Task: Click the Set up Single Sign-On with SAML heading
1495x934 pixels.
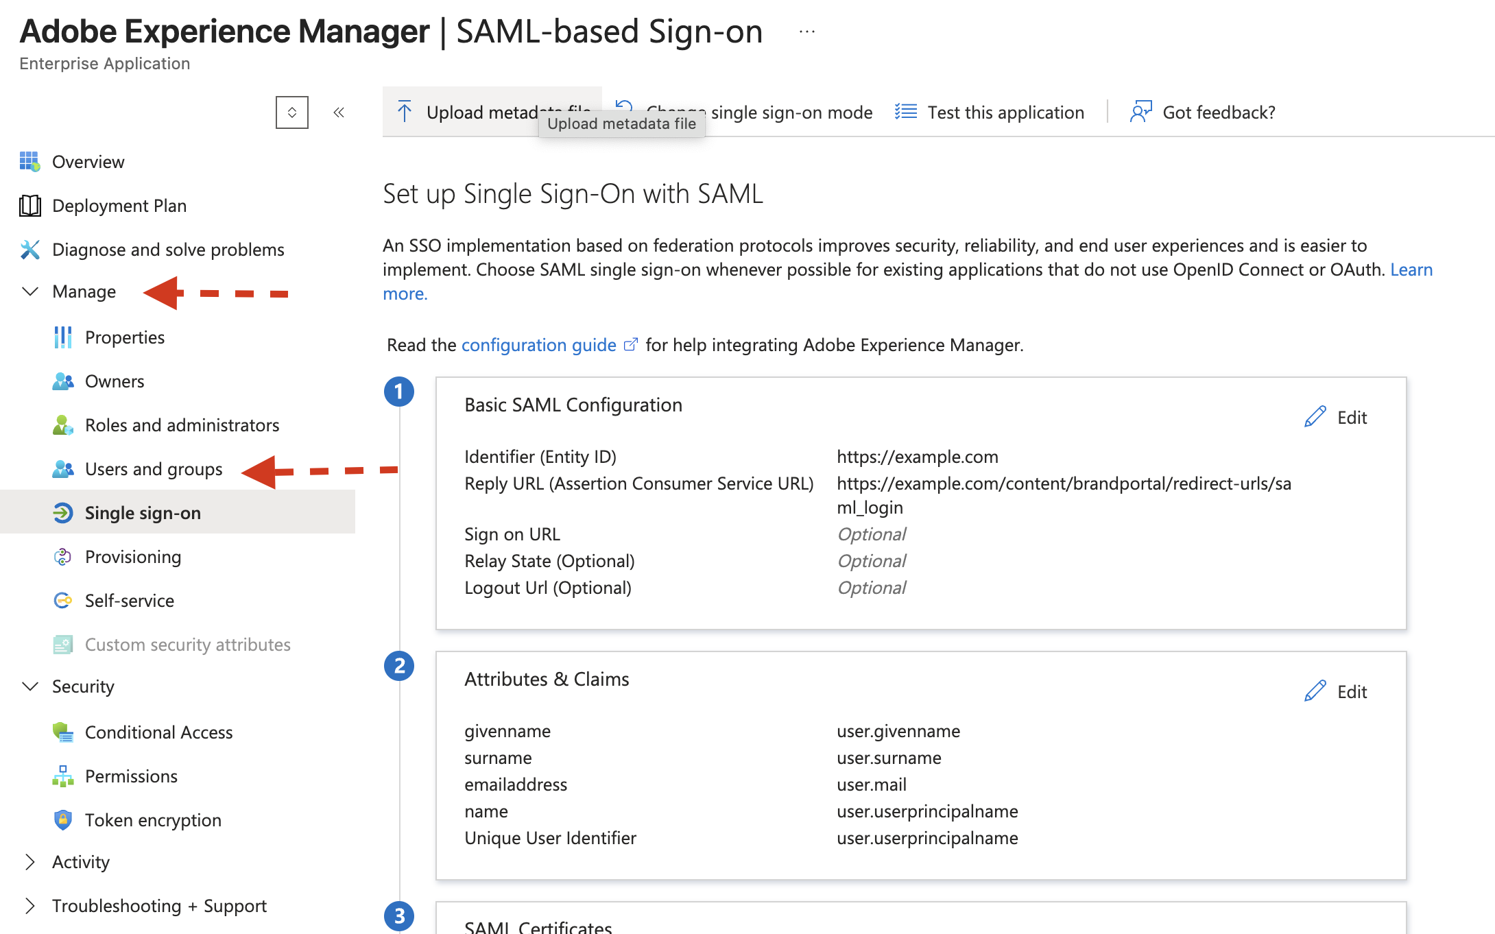Action: 573,194
